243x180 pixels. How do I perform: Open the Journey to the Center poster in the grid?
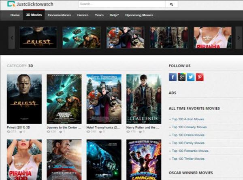[64, 99]
